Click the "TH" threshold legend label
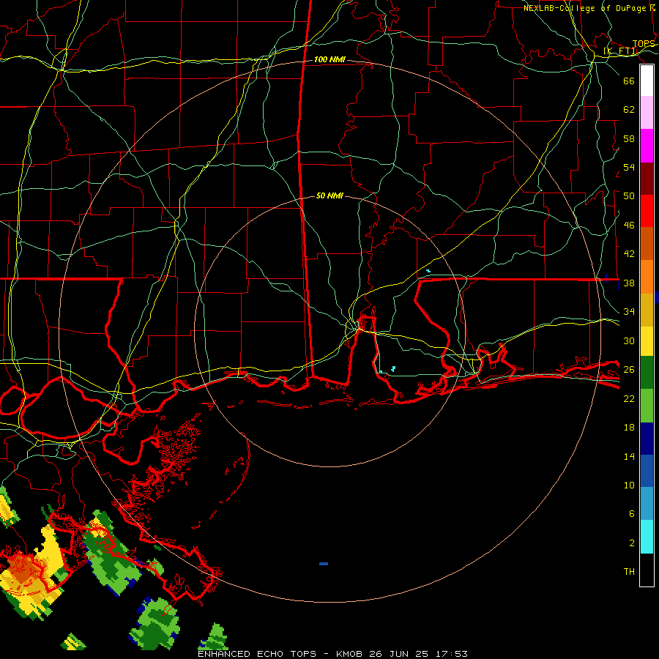 [x=629, y=572]
